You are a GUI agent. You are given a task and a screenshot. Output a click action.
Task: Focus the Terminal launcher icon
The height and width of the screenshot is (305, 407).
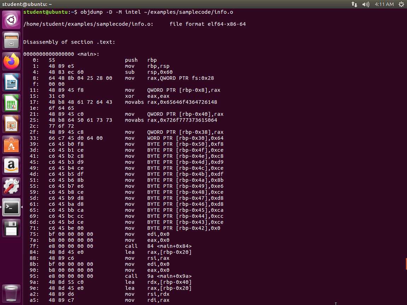pos(11,207)
